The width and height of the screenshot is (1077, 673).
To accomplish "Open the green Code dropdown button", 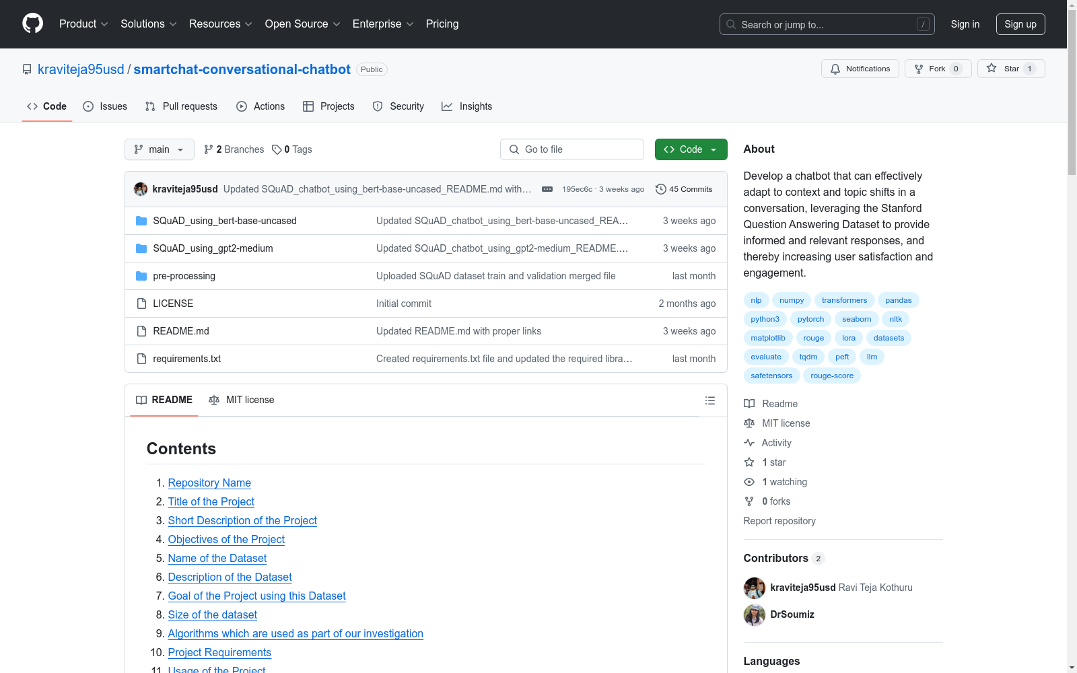I will tap(691, 149).
